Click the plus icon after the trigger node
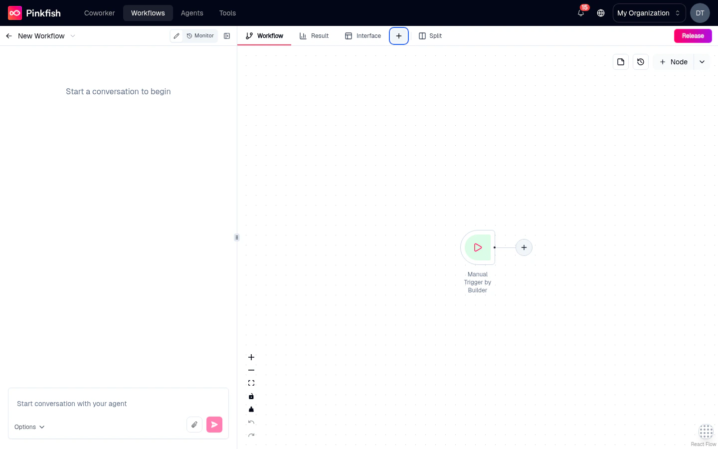The width and height of the screenshot is (718, 449). (524, 247)
